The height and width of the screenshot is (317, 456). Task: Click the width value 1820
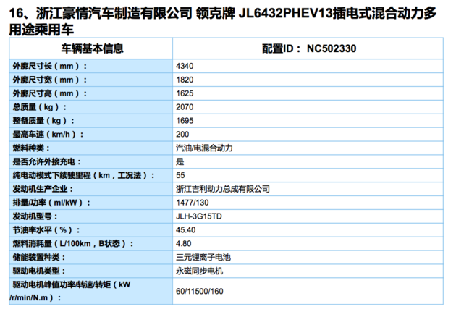click(185, 80)
